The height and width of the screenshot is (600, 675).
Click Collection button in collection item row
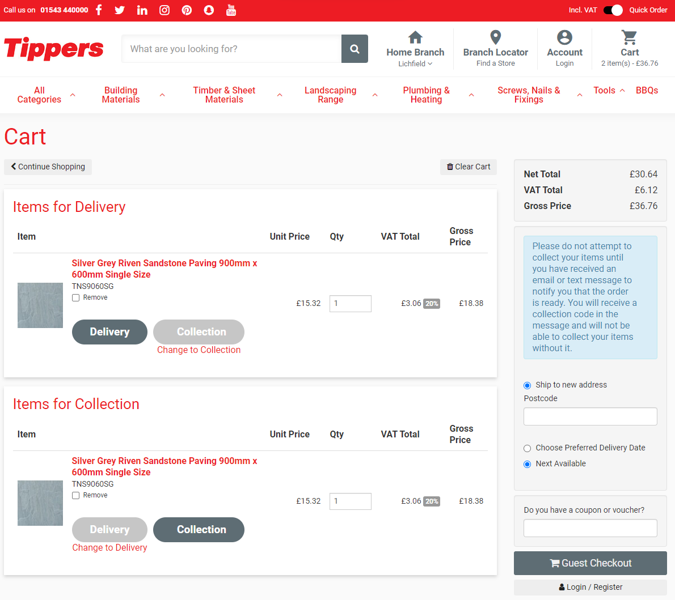tap(199, 530)
